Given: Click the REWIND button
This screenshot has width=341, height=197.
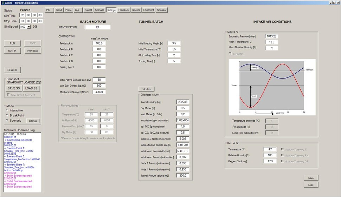Looking at the screenshot, I should (x=12, y=70).
